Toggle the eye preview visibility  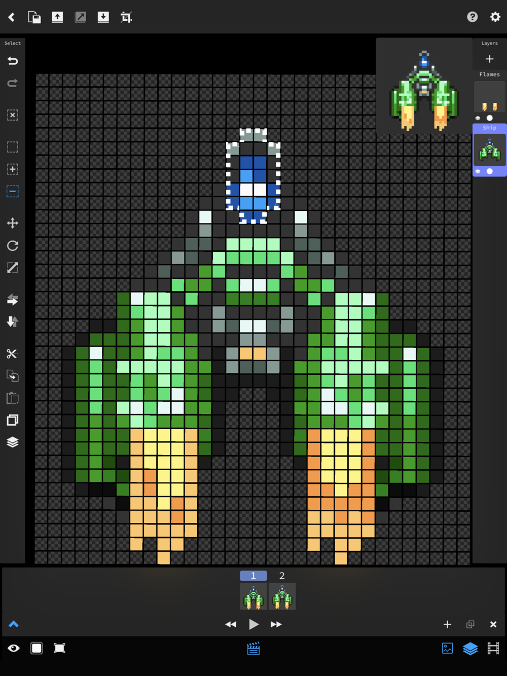coord(14,648)
